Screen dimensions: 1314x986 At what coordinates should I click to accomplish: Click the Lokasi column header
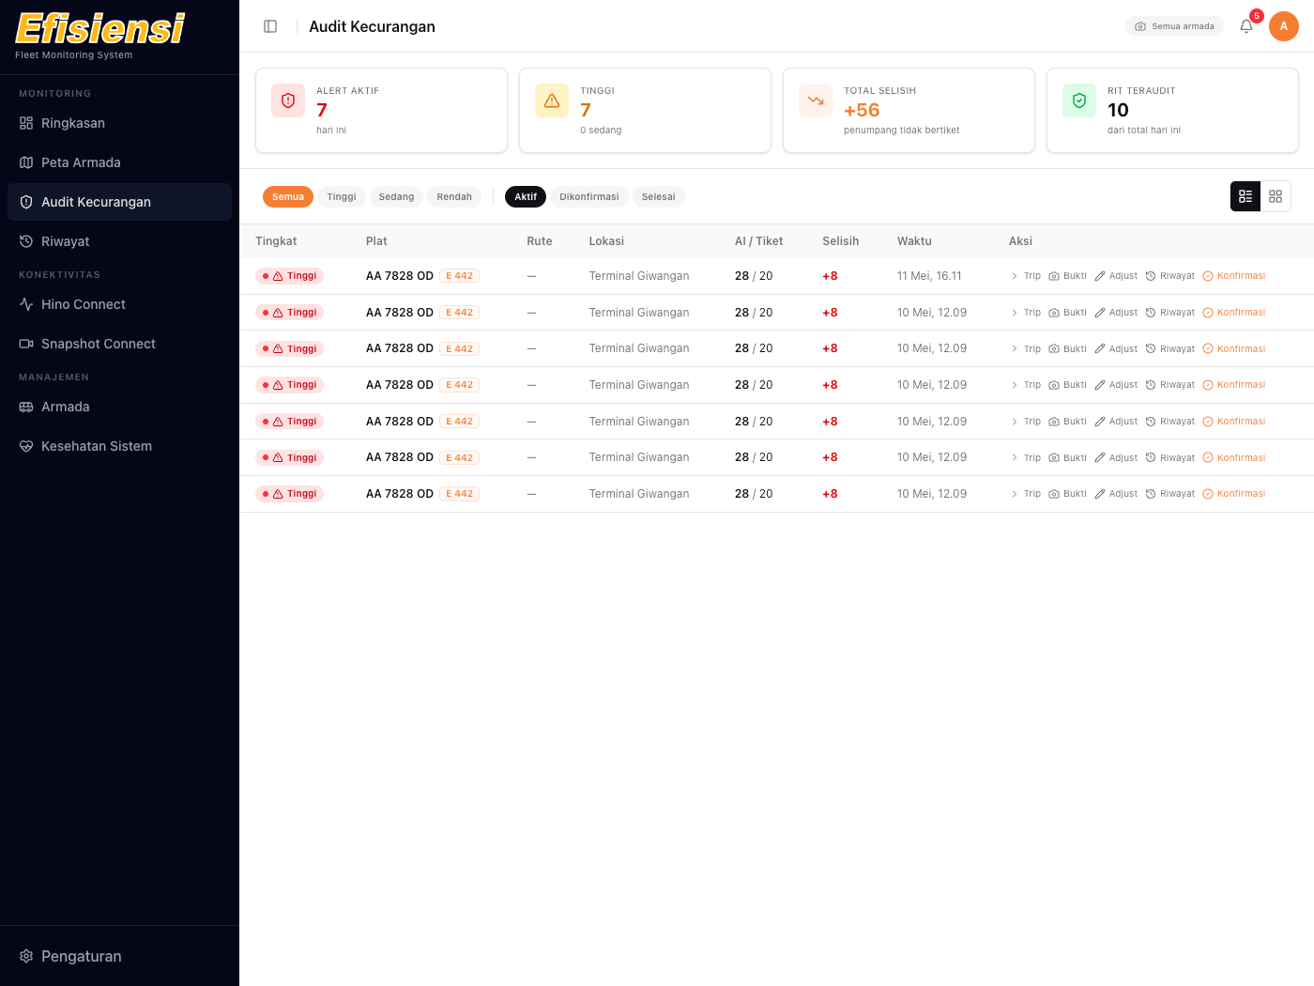click(606, 241)
